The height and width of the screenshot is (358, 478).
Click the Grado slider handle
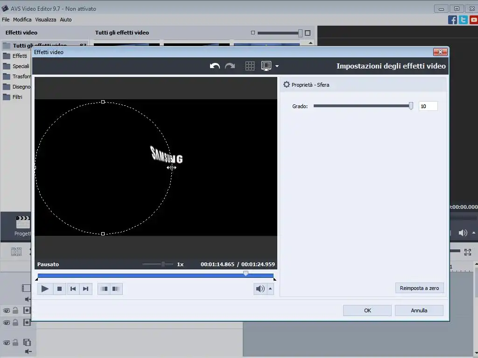411,106
